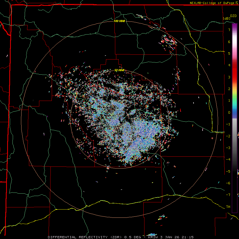
Task: Click the 4 value on color scale
Action: point(229,65)
